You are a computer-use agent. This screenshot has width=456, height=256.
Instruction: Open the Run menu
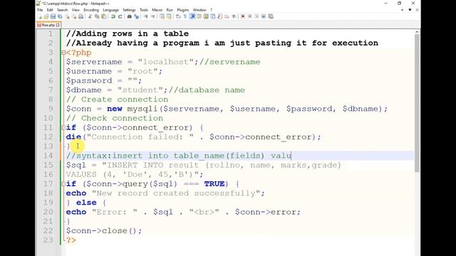pyautogui.click(x=170, y=10)
